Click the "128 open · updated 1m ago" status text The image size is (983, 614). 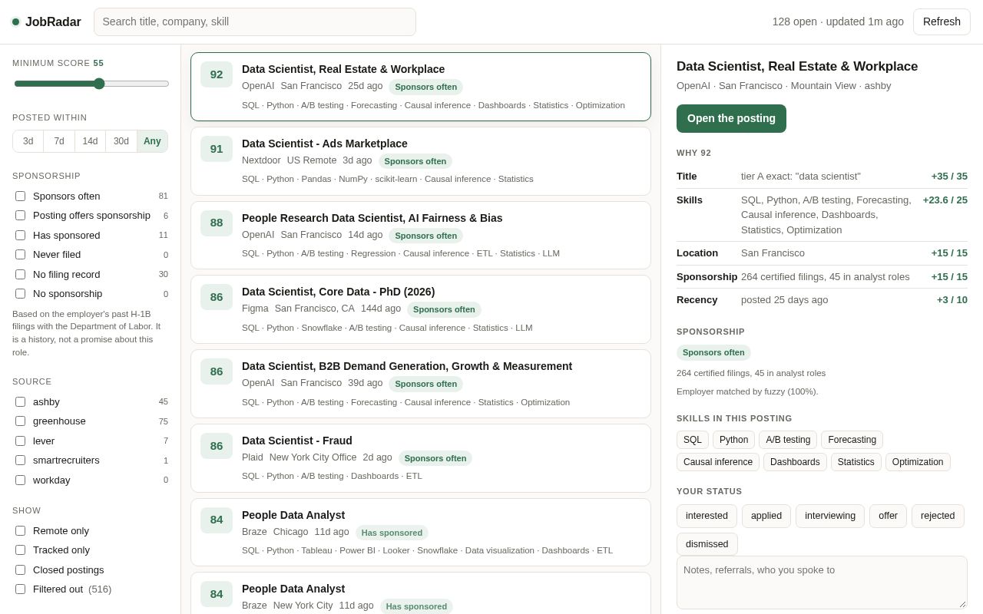point(838,21)
